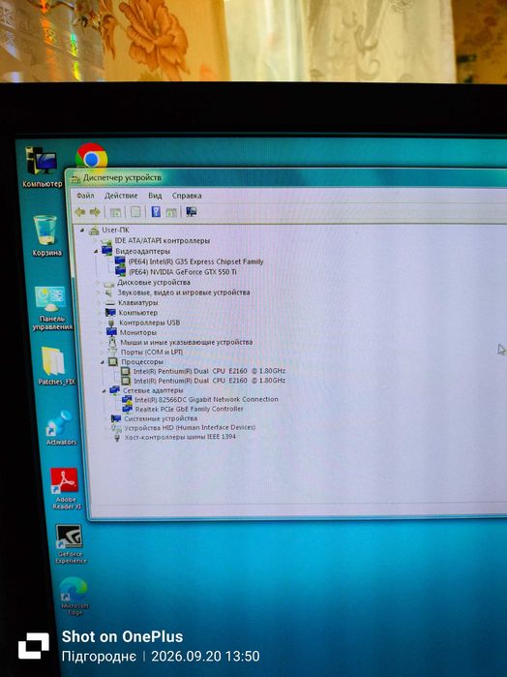507x677 pixels.
Task: Select Звуковые, видео и игровые устройства
Action: point(184,292)
